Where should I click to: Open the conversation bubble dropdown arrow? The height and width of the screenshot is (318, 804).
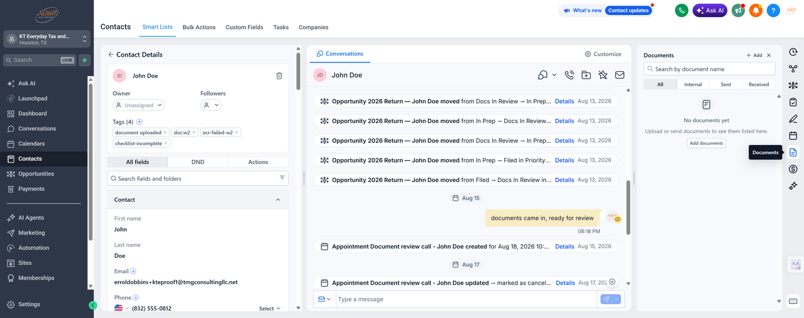(553, 75)
